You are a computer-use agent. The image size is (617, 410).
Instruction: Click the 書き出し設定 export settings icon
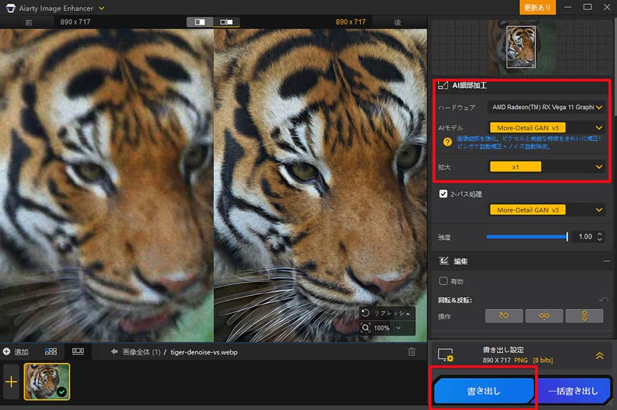coord(446,355)
